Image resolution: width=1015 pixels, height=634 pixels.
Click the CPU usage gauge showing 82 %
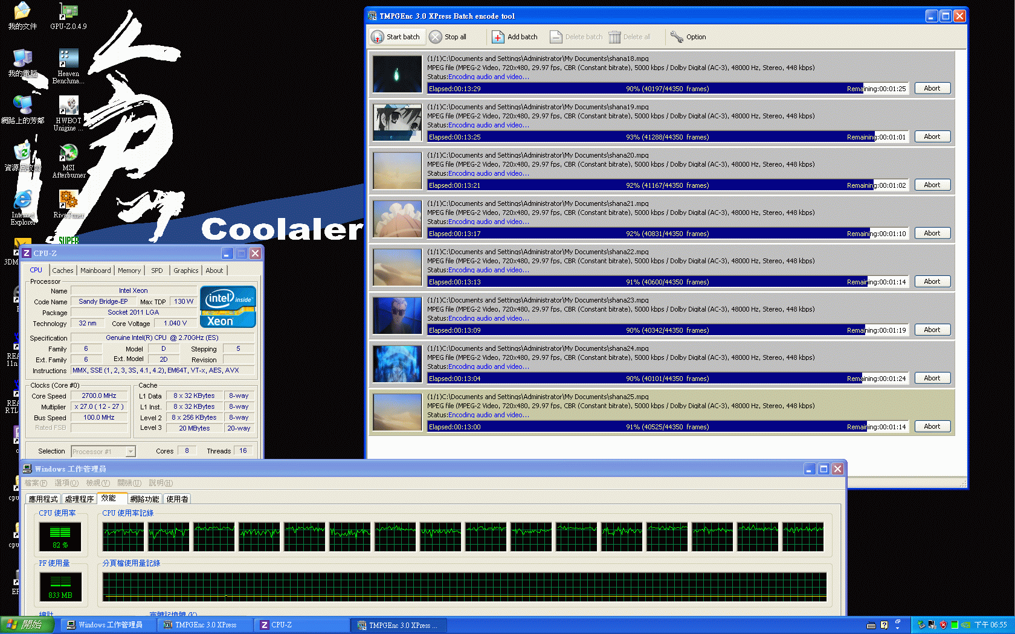(x=60, y=536)
